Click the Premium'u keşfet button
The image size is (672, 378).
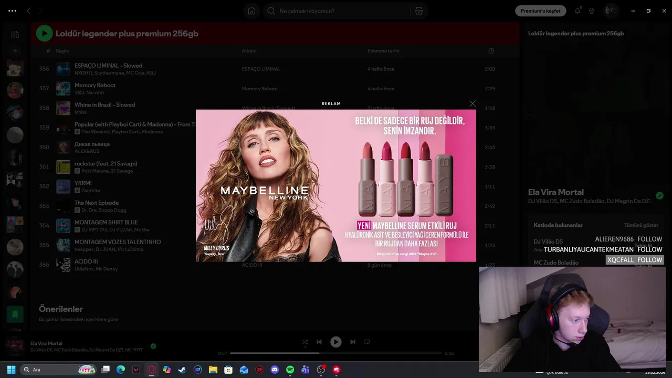[x=540, y=10]
